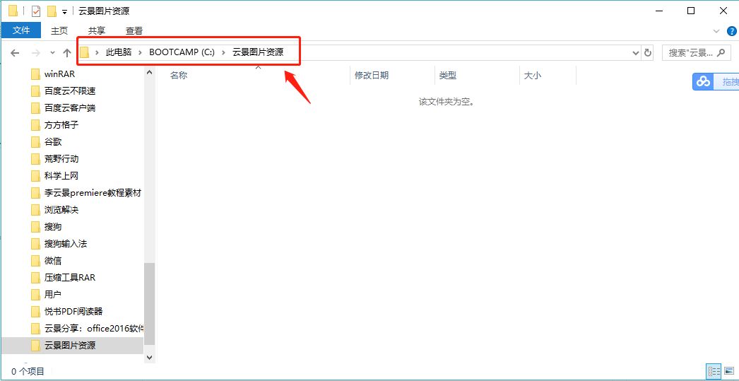Viewport: 739px width, 381px height.
Task: Click the 荒野行动 folder icon
Action: coord(35,159)
